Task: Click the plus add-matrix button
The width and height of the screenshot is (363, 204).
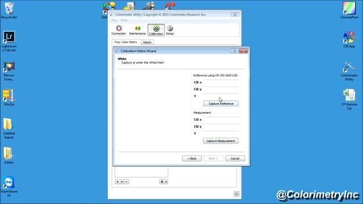Action: click(x=117, y=182)
